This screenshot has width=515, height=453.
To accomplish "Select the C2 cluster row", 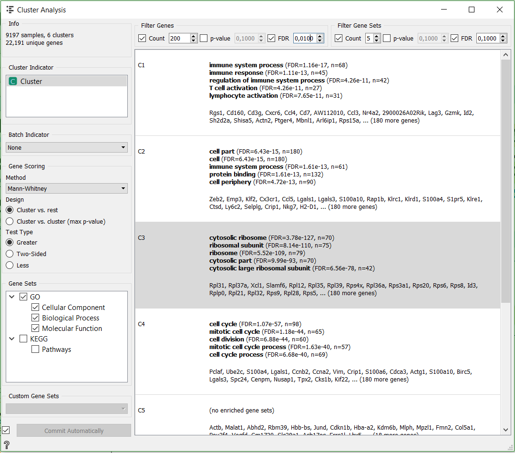I will [318, 179].
